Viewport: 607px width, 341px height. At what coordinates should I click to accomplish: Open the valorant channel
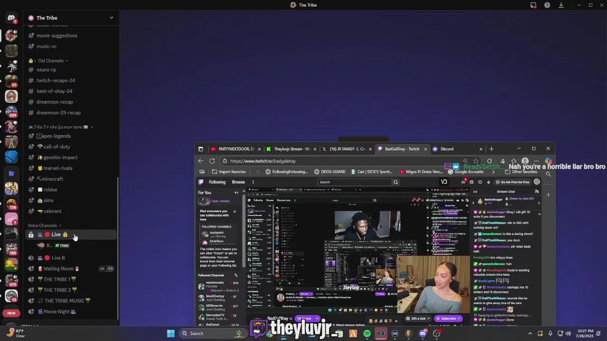[x=71, y=211]
